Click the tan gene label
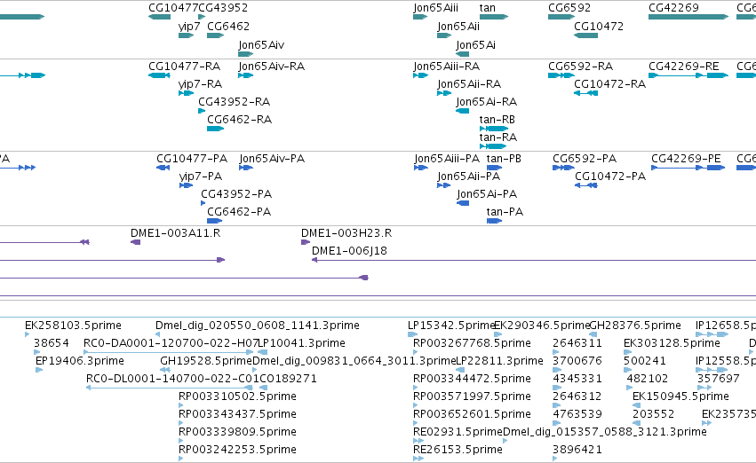756x463 pixels. [x=487, y=8]
